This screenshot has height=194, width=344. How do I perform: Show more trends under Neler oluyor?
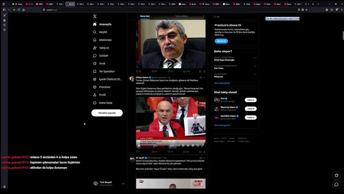coord(222,83)
